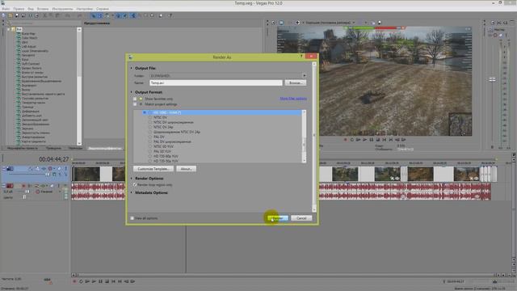Click the Save project toolbar icon
The image size is (517, 291).
coord(17,15)
